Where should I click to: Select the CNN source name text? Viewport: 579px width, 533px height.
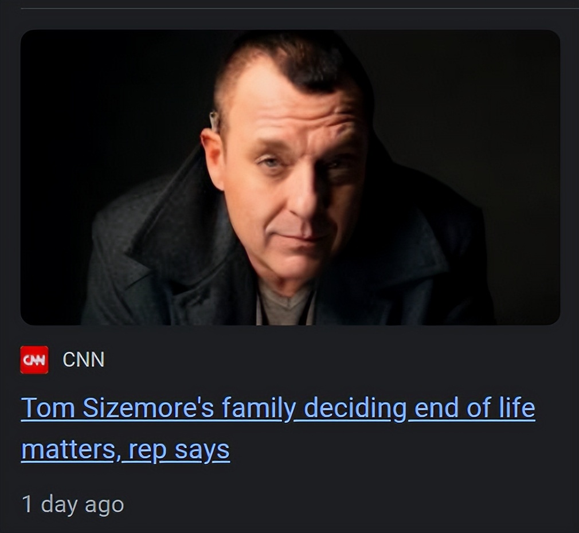coord(83,360)
